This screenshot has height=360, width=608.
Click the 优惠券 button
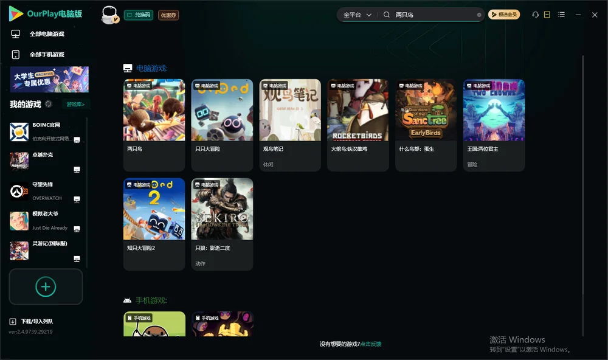pyautogui.click(x=168, y=15)
